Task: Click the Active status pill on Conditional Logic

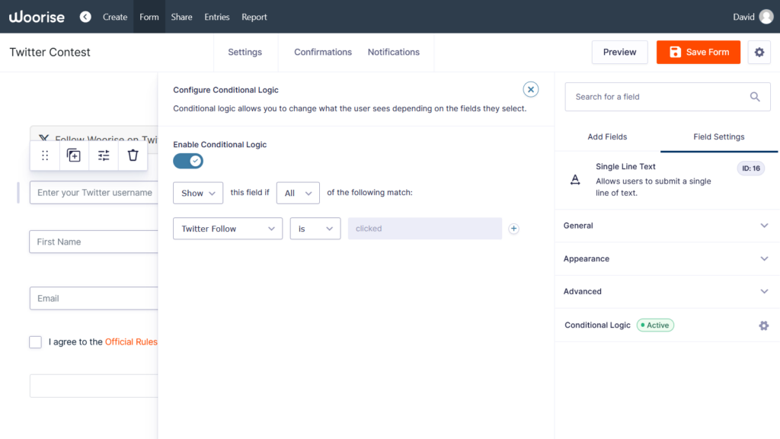Action: pos(655,325)
